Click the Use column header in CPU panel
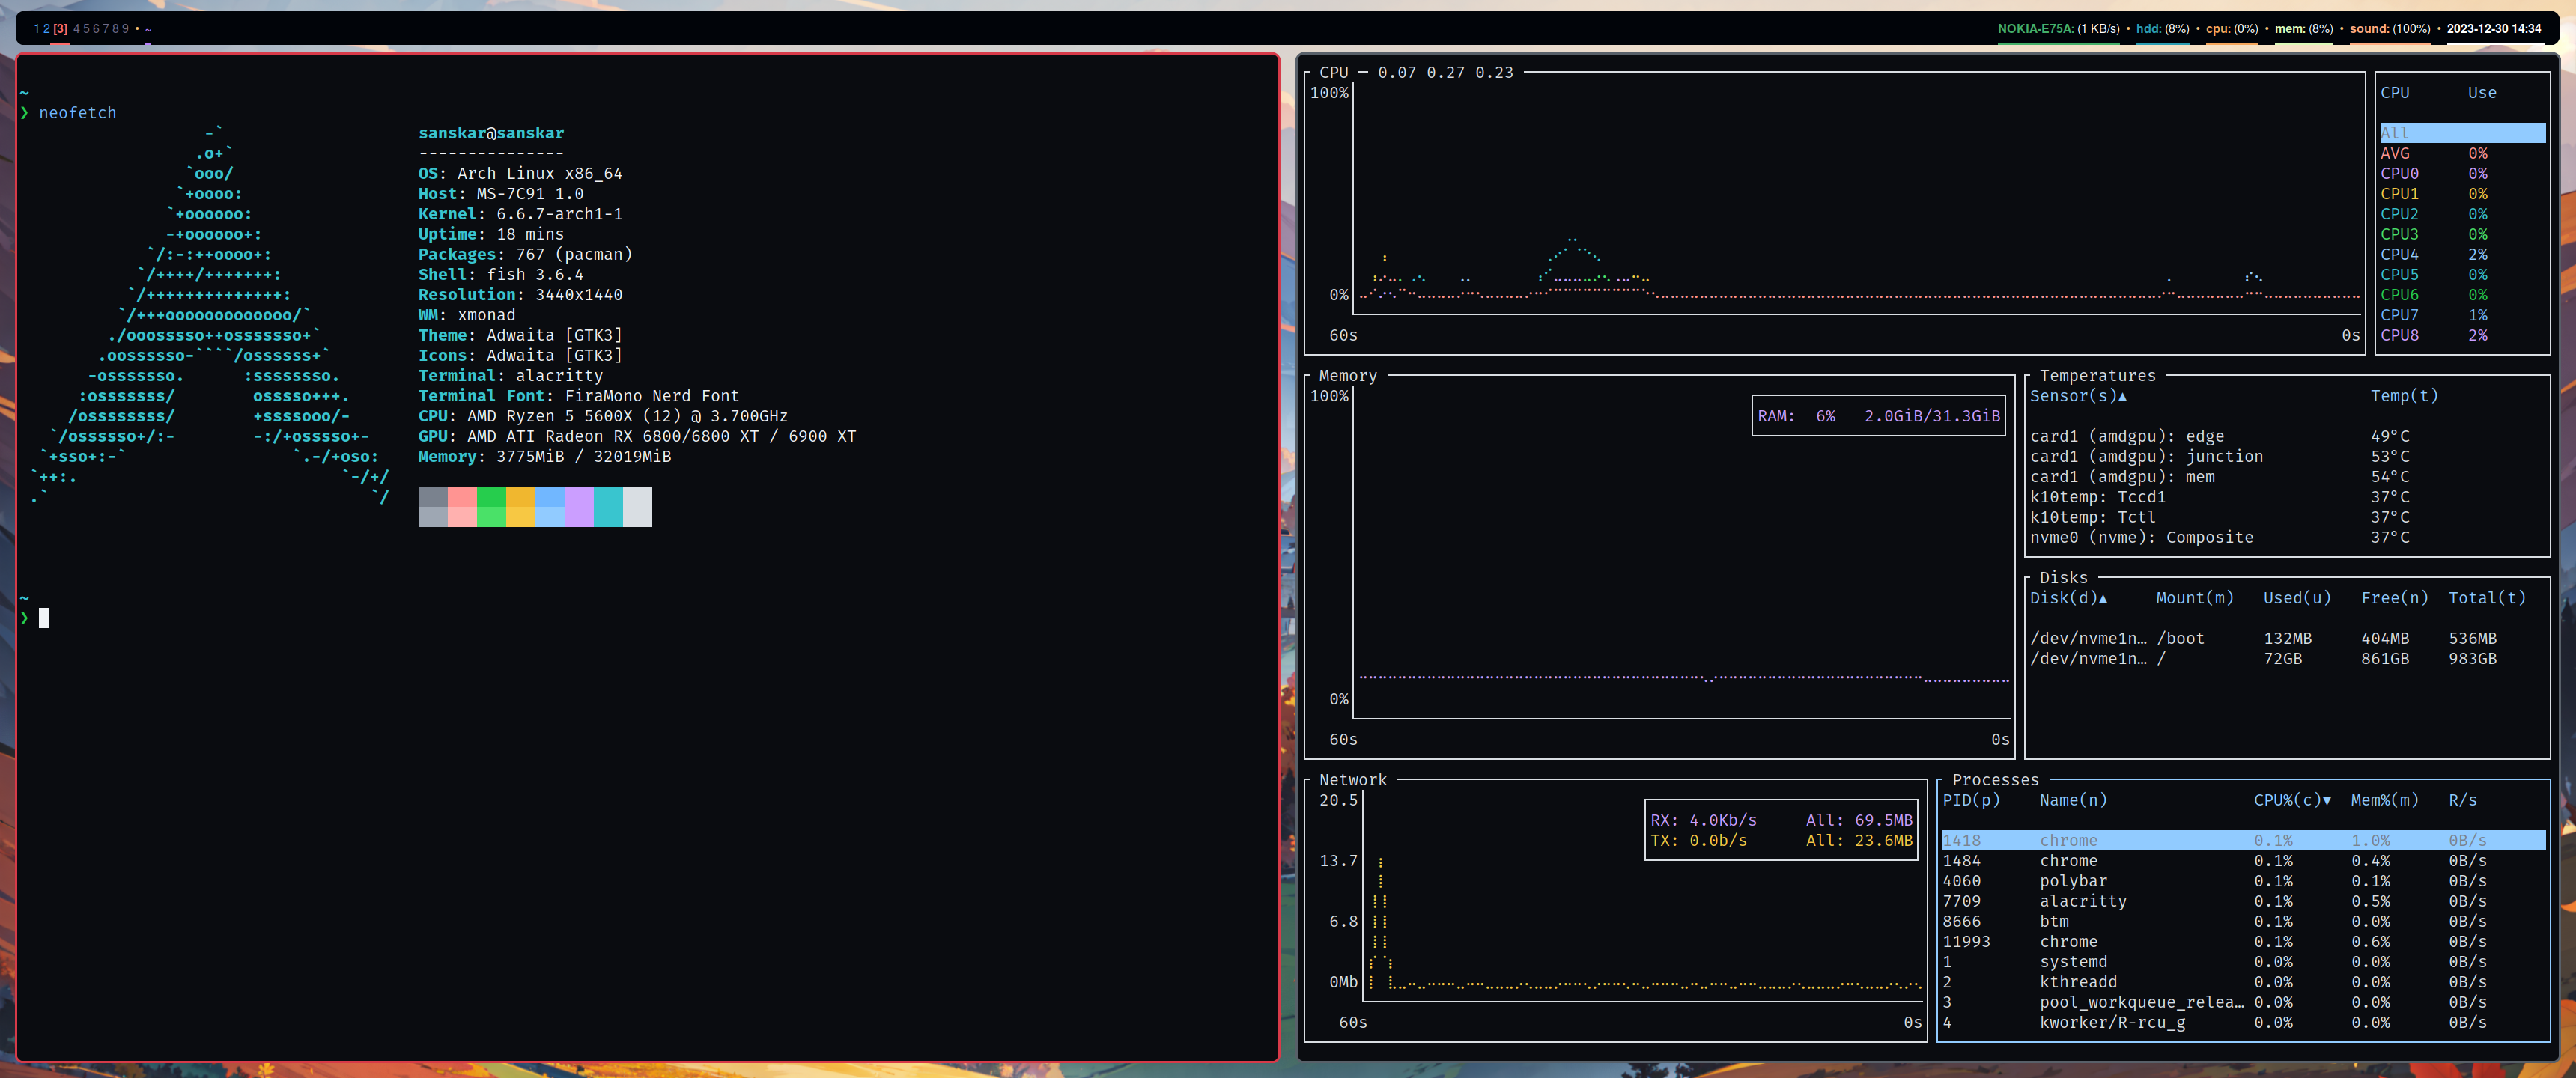This screenshot has width=2576, height=1078. pos(2482,92)
